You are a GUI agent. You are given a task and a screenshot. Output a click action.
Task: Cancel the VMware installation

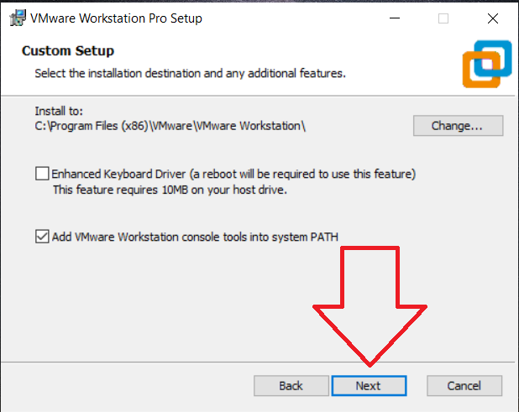pos(464,386)
